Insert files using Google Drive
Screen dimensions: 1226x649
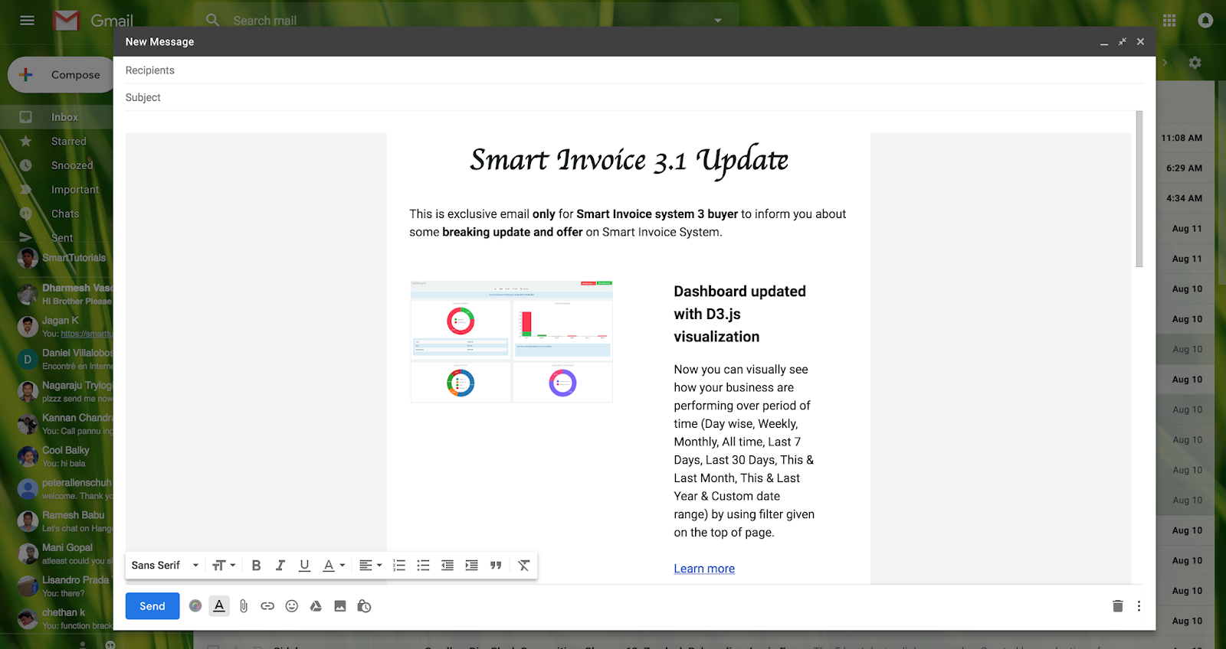(x=316, y=606)
